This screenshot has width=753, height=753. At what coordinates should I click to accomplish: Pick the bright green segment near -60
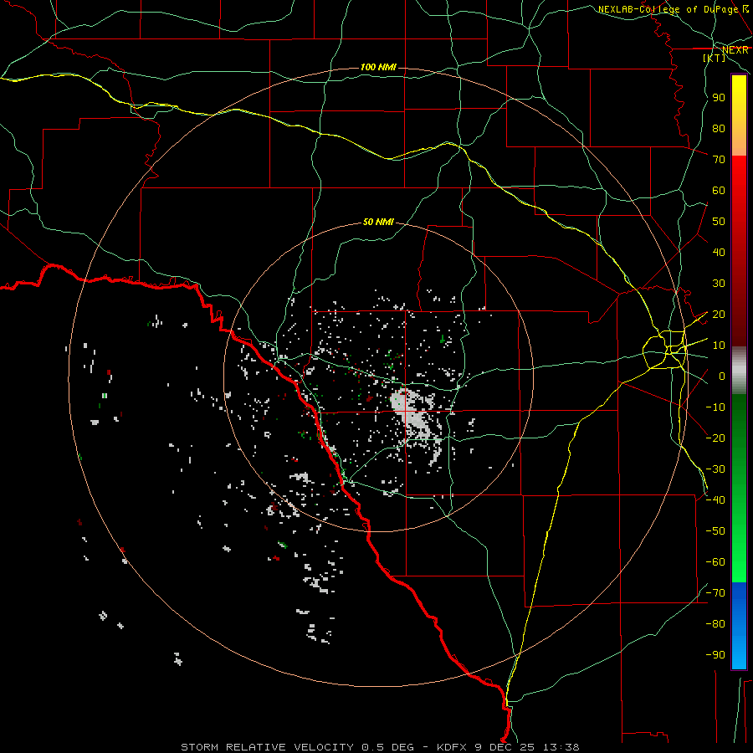(x=739, y=562)
